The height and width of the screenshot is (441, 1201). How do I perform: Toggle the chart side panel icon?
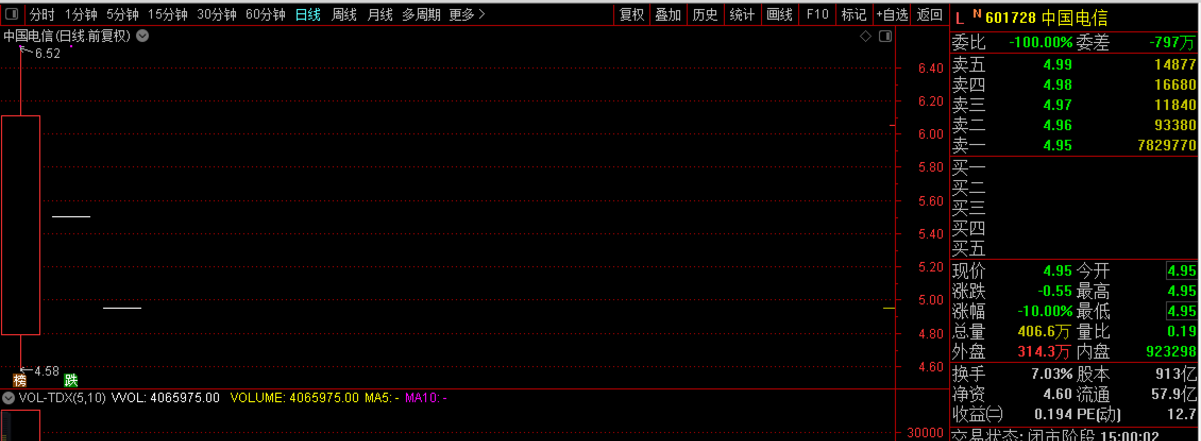(x=885, y=36)
